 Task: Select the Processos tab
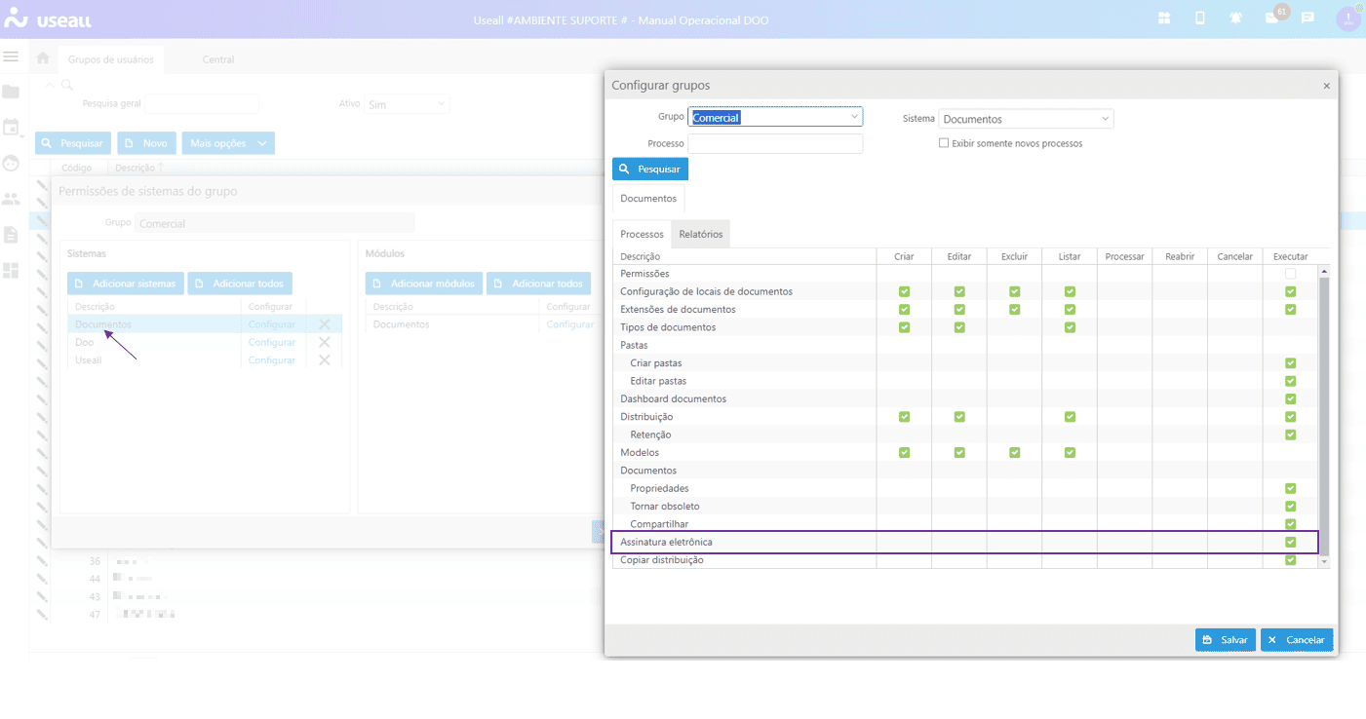point(642,234)
